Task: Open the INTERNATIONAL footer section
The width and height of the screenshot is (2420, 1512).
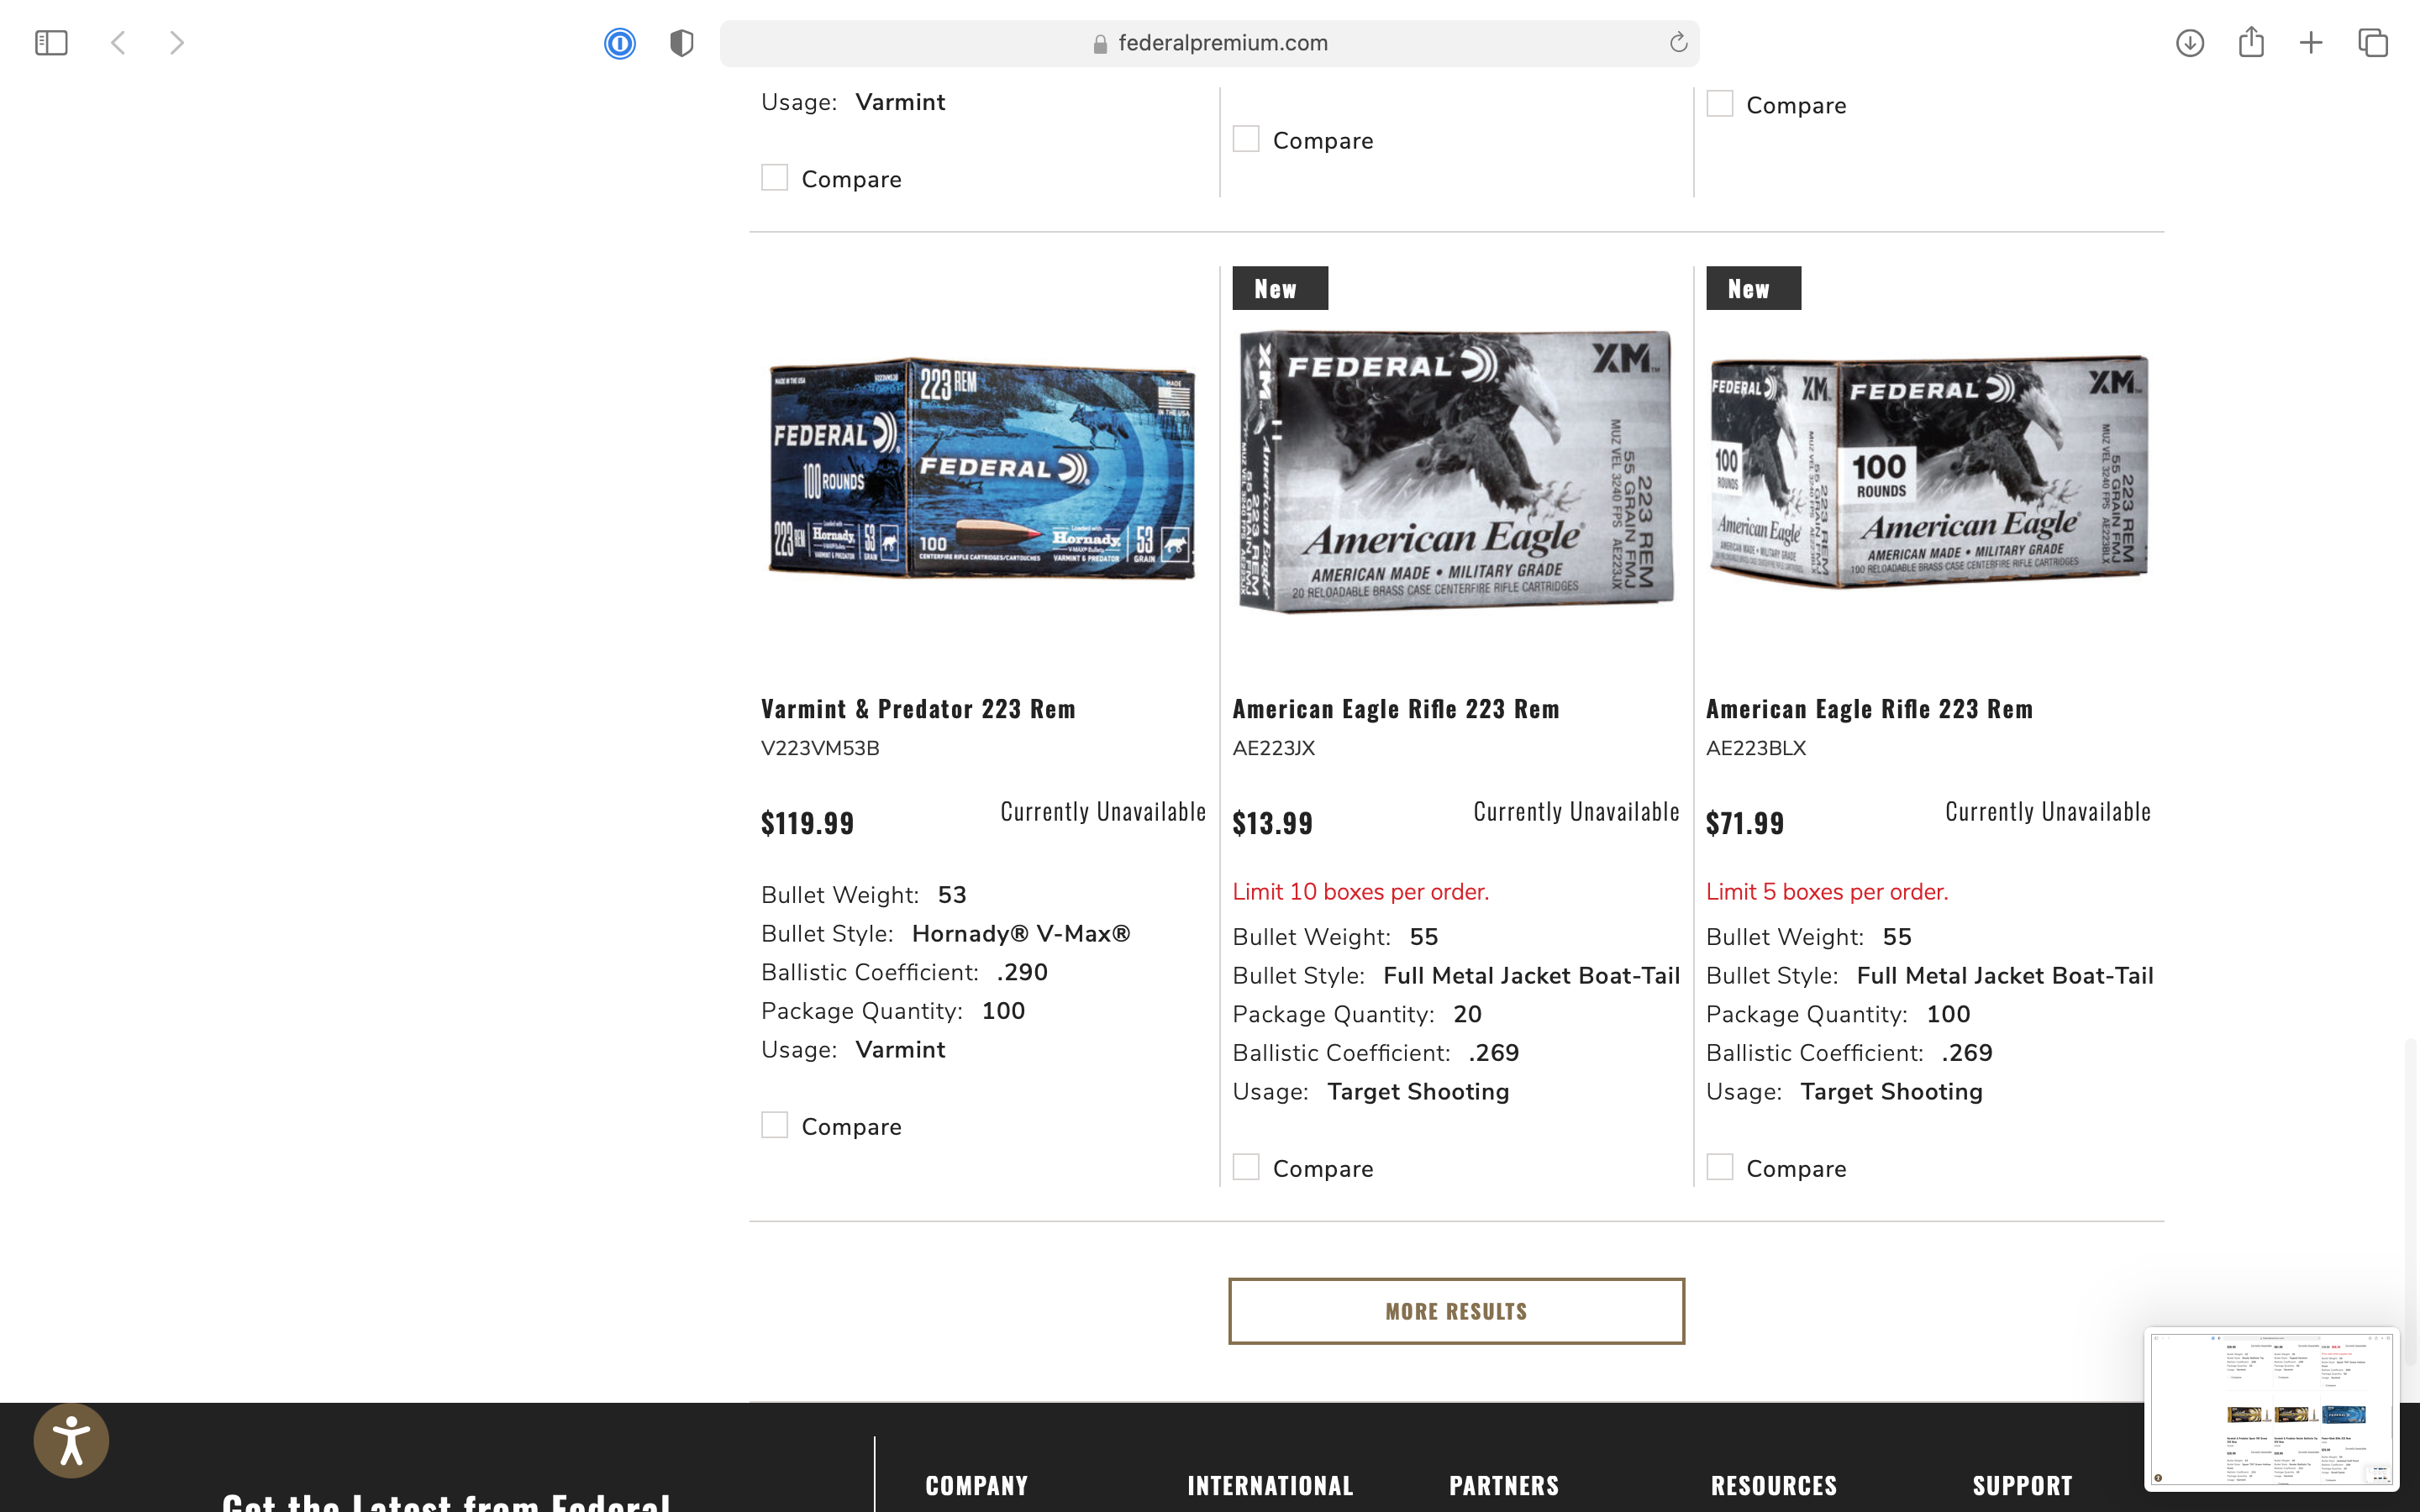Action: (1270, 1485)
